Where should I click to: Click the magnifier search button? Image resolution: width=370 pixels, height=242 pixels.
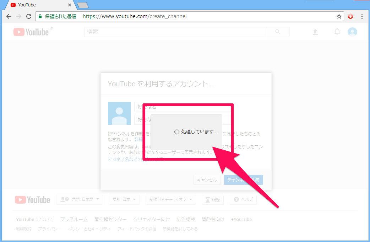coord(278,32)
